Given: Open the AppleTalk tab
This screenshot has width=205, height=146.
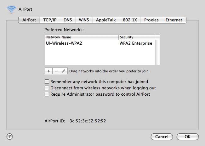Looking at the screenshot, I should click(106, 20).
